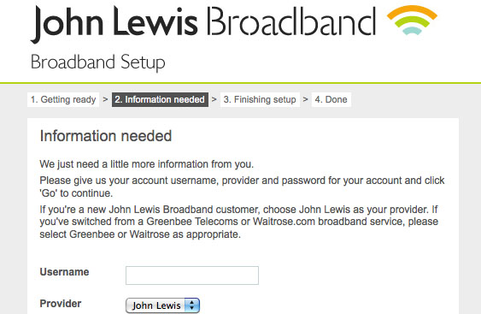Click the arrow after Getting ready step
The height and width of the screenshot is (314, 481).
(105, 99)
